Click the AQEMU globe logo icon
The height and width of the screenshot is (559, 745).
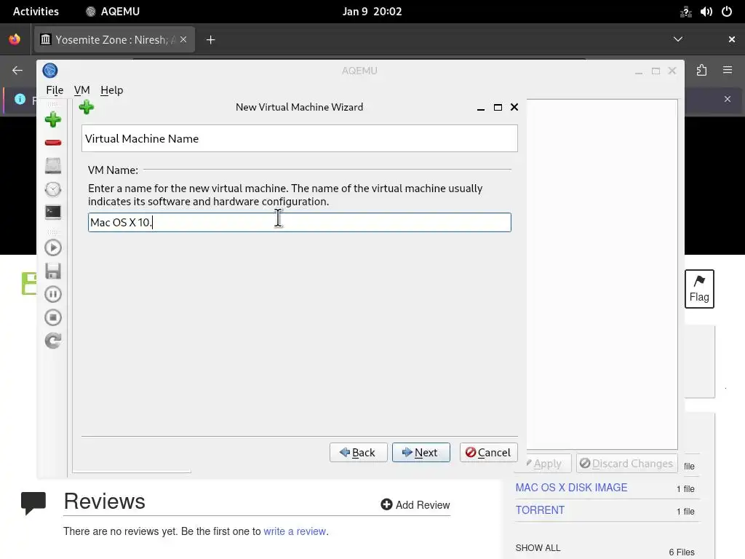point(50,71)
